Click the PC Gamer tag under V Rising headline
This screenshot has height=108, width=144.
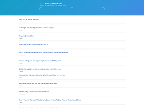pos(21,30)
